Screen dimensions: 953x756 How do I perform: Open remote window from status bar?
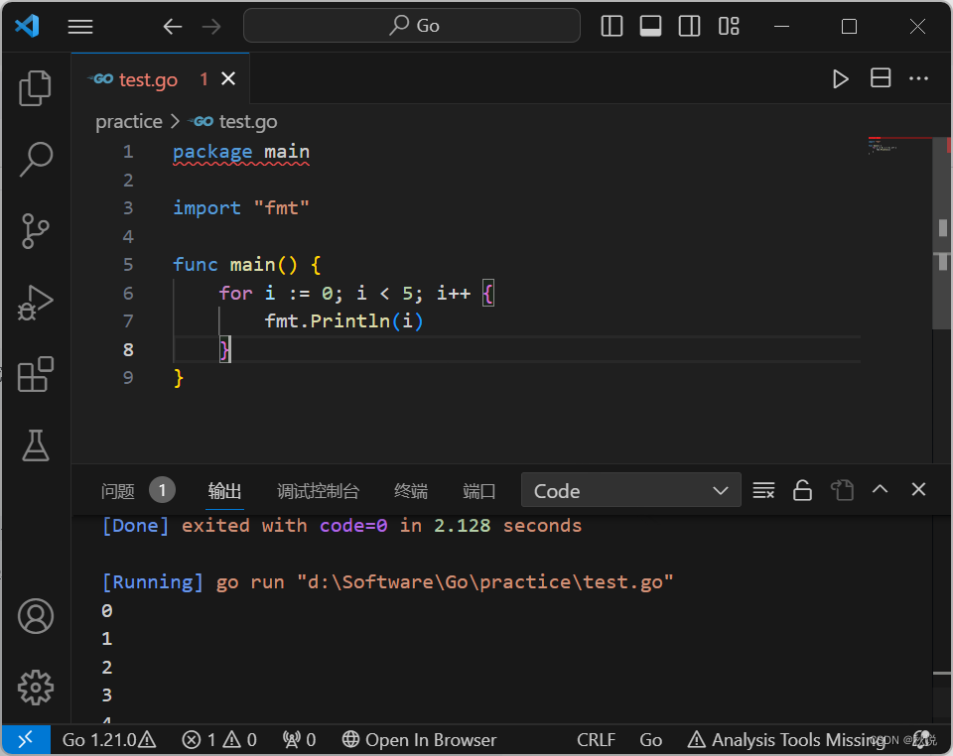click(x=26, y=739)
